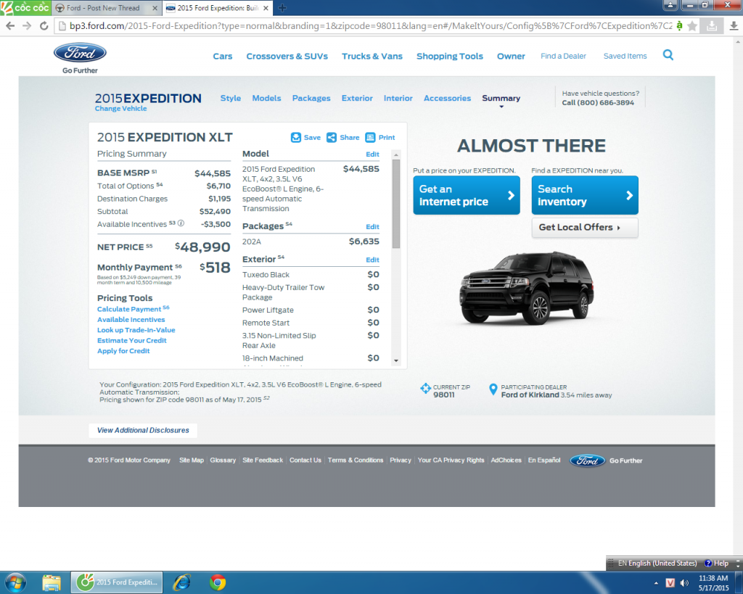The width and height of the screenshot is (743, 594).
Task: Click the Change Vehicle link
Action: point(121,109)
